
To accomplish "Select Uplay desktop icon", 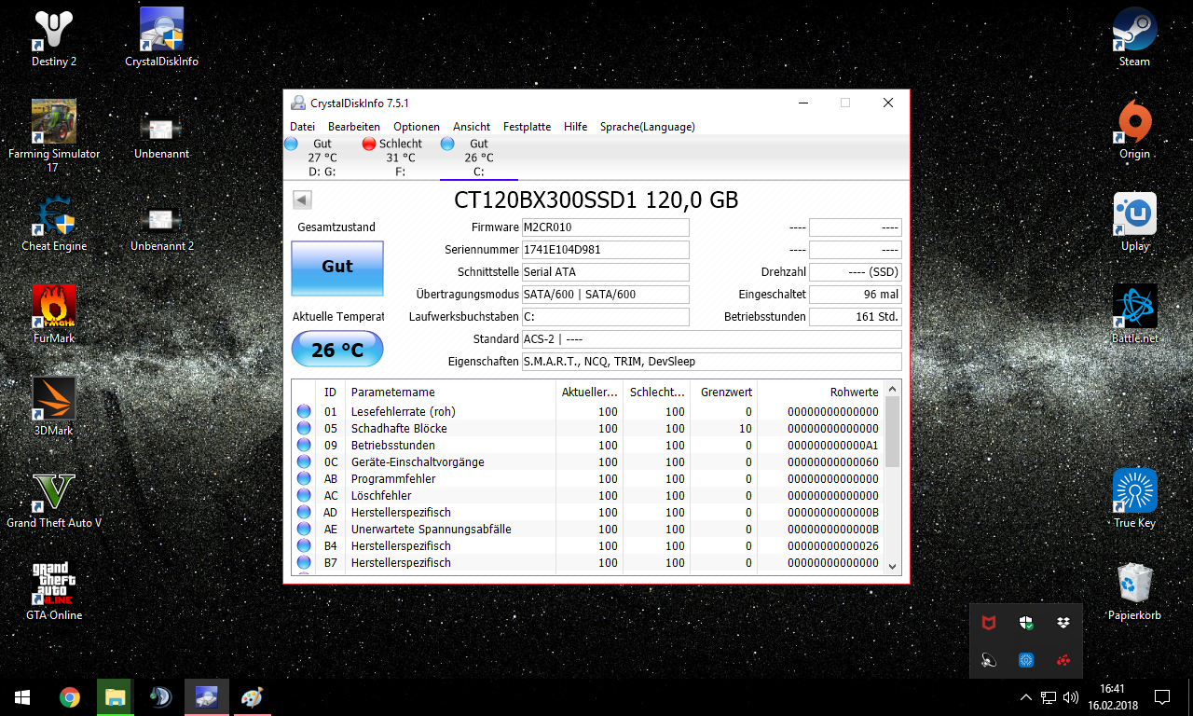I will (x=1134, y=223).
